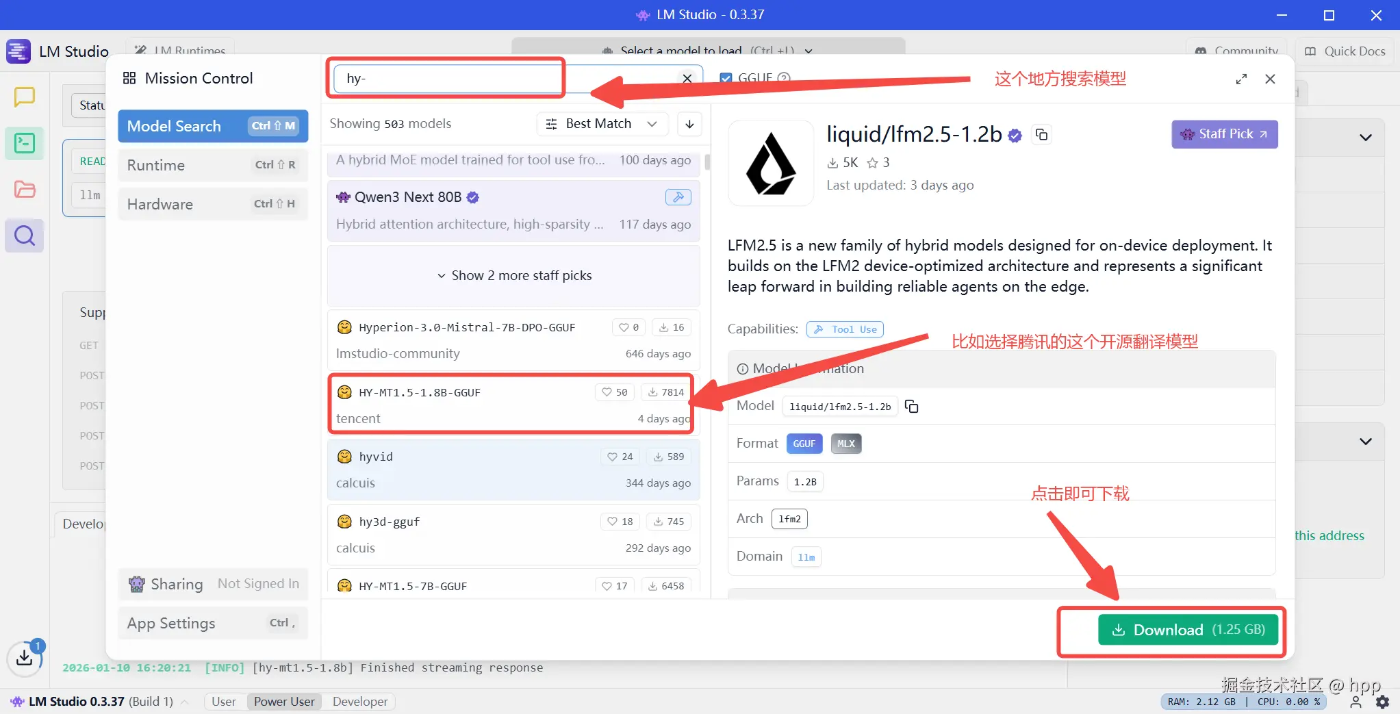Open the GGUF help question mark icon
1400x714 pixels.
[x=785, y=78]
